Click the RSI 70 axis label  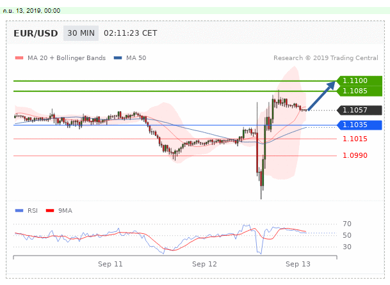coord(347,224)
